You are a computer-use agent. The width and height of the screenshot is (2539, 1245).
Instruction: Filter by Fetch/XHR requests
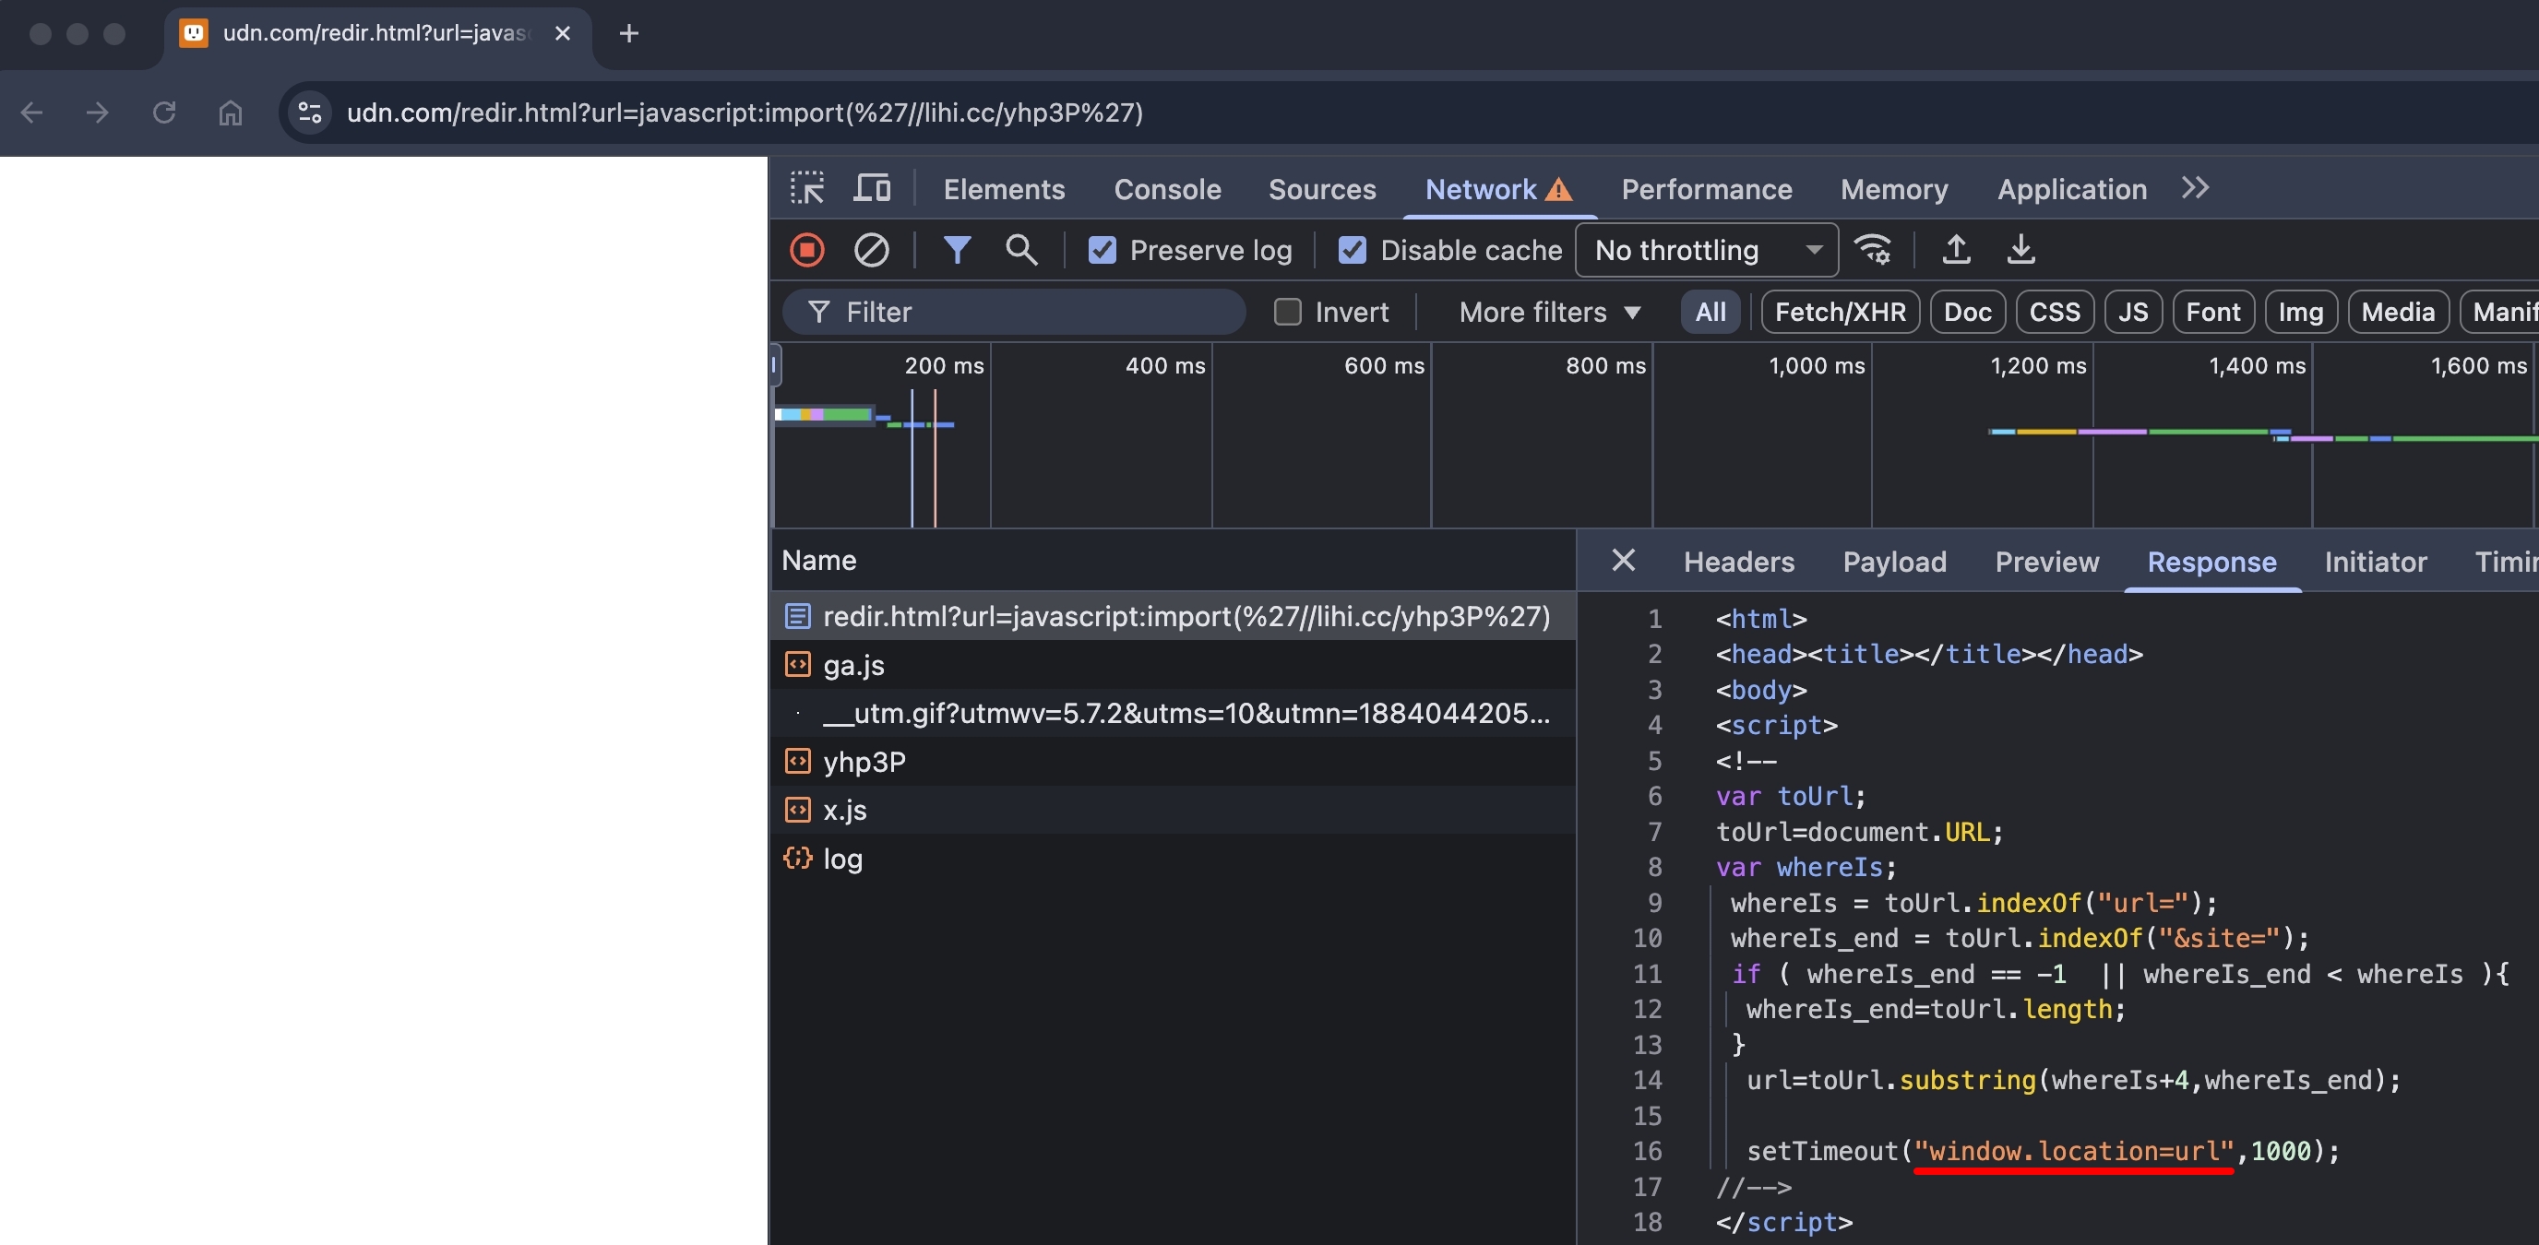(1841, 313)
